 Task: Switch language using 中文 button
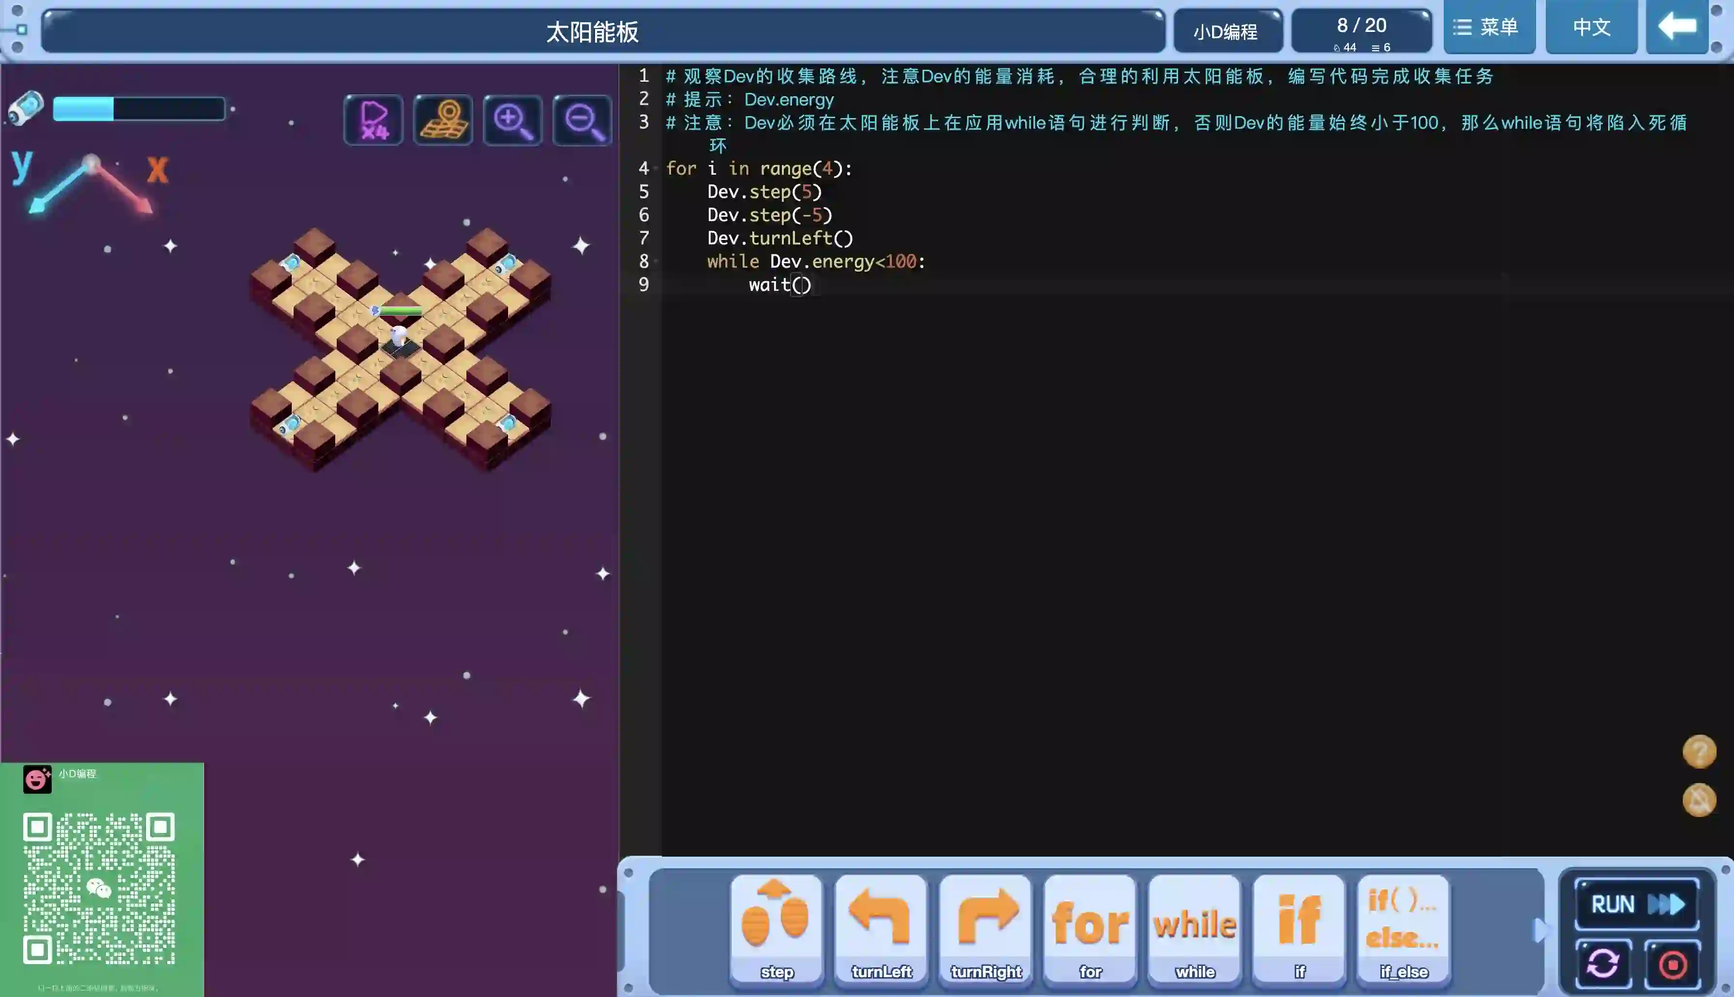(x=1591, y=28)
